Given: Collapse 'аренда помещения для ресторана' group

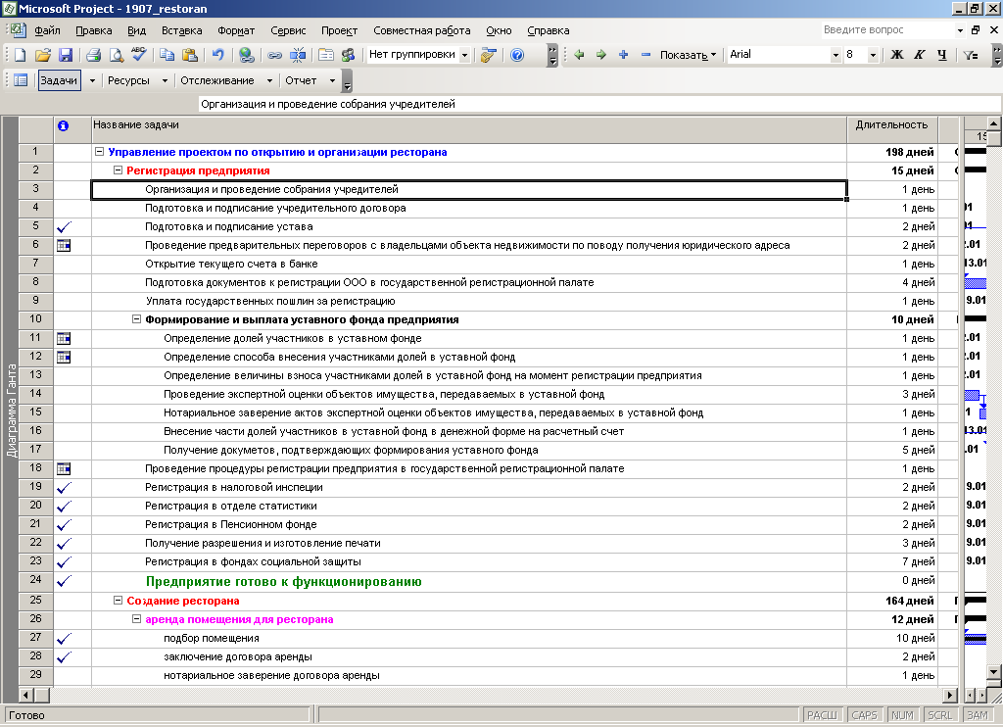Looking at the screenshot, I should [136, 619].
